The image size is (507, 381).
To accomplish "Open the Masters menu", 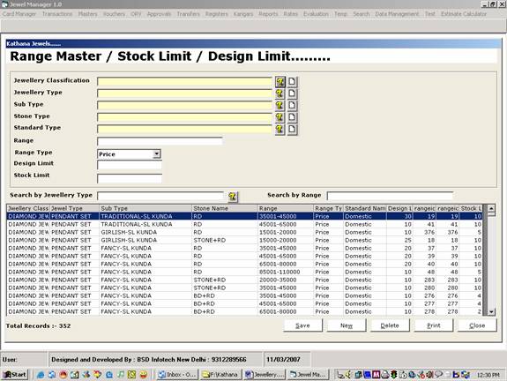I will tap(87, 14).
